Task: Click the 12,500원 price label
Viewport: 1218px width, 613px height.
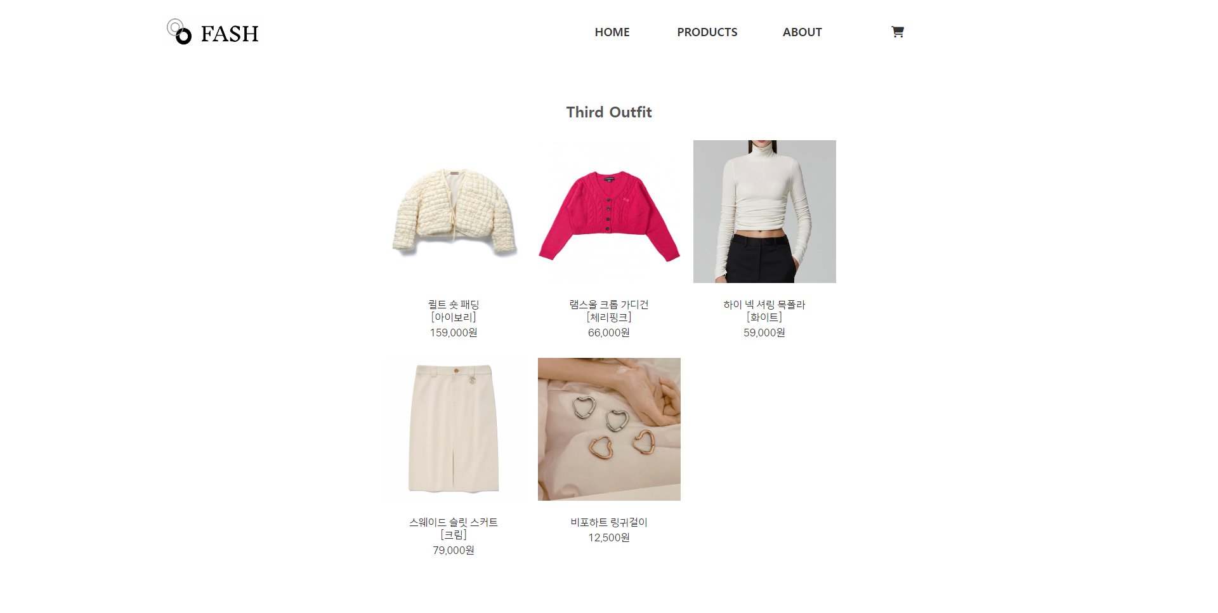Action: [609, 537]
